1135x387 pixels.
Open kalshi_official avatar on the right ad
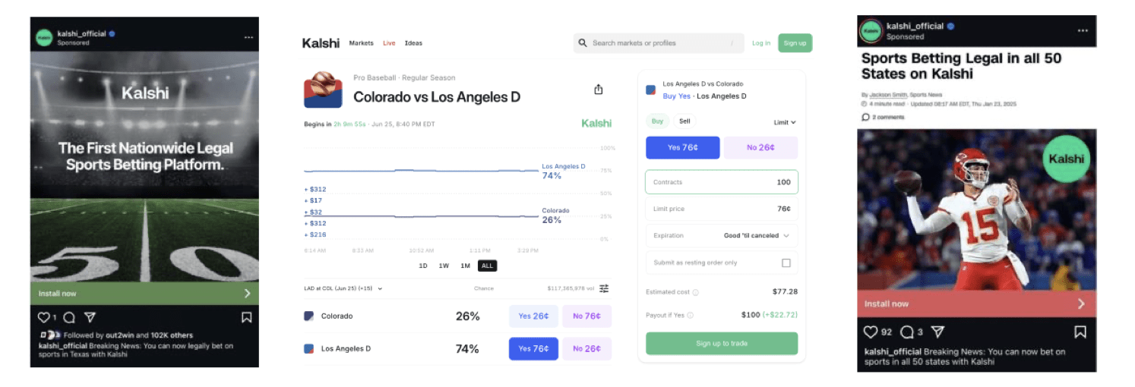point(871,31)
